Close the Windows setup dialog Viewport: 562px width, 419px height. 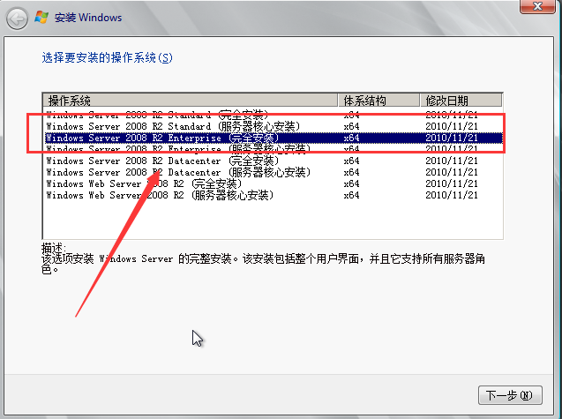[x=537, y=6]
